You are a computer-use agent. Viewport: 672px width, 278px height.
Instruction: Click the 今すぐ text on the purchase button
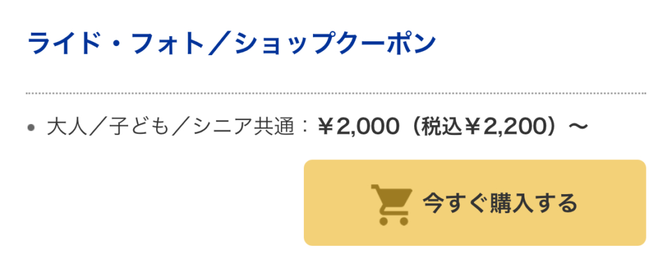pyautogui.click(x=455, y=203)
